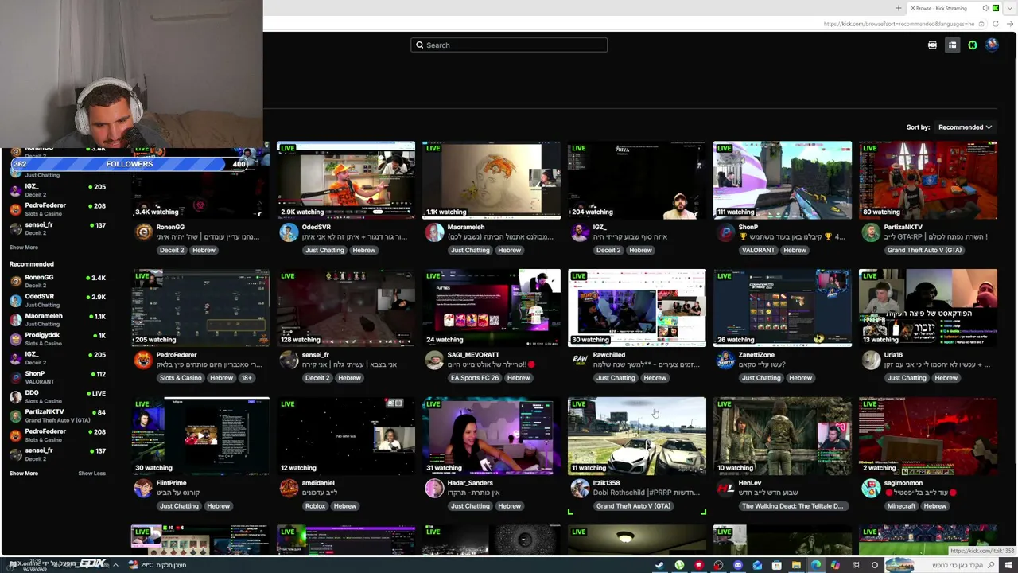This screenshot has width=1018, height=573.
Task: Click the FlintPrime channel avatar
Action: coord(143,488)
